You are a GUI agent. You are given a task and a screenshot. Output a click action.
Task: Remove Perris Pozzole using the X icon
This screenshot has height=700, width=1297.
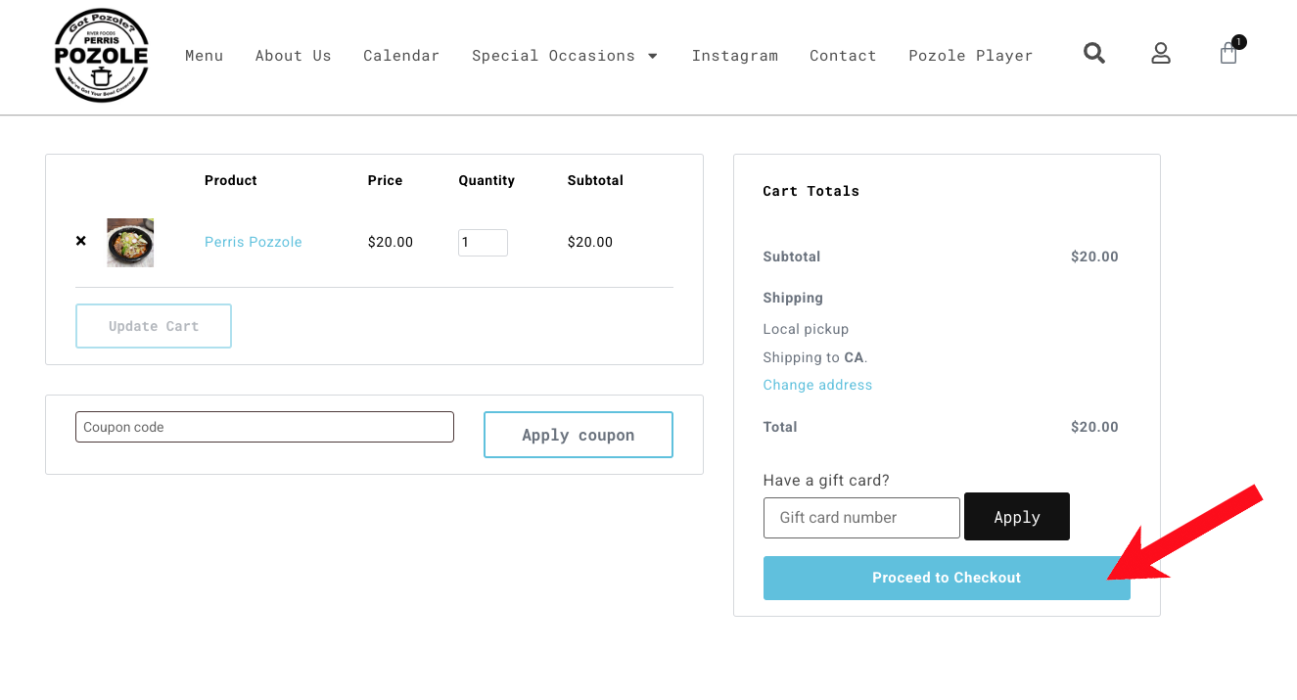tap(81, 241)
